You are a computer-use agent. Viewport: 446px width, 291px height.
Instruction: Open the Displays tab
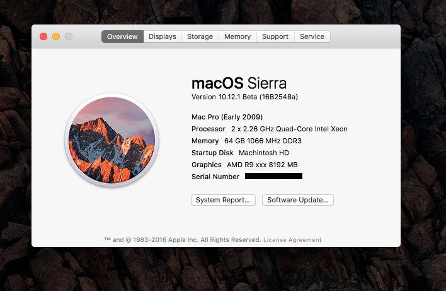[x=163, y=36]
